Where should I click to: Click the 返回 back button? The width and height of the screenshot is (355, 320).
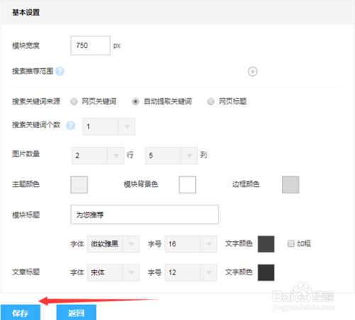76,312
